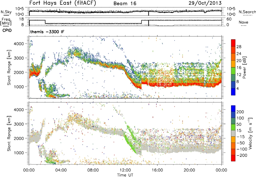This screenshot has width=256, height=177.
Task: Click the "12:00" time axis label
Action: (x=125, y=170)
